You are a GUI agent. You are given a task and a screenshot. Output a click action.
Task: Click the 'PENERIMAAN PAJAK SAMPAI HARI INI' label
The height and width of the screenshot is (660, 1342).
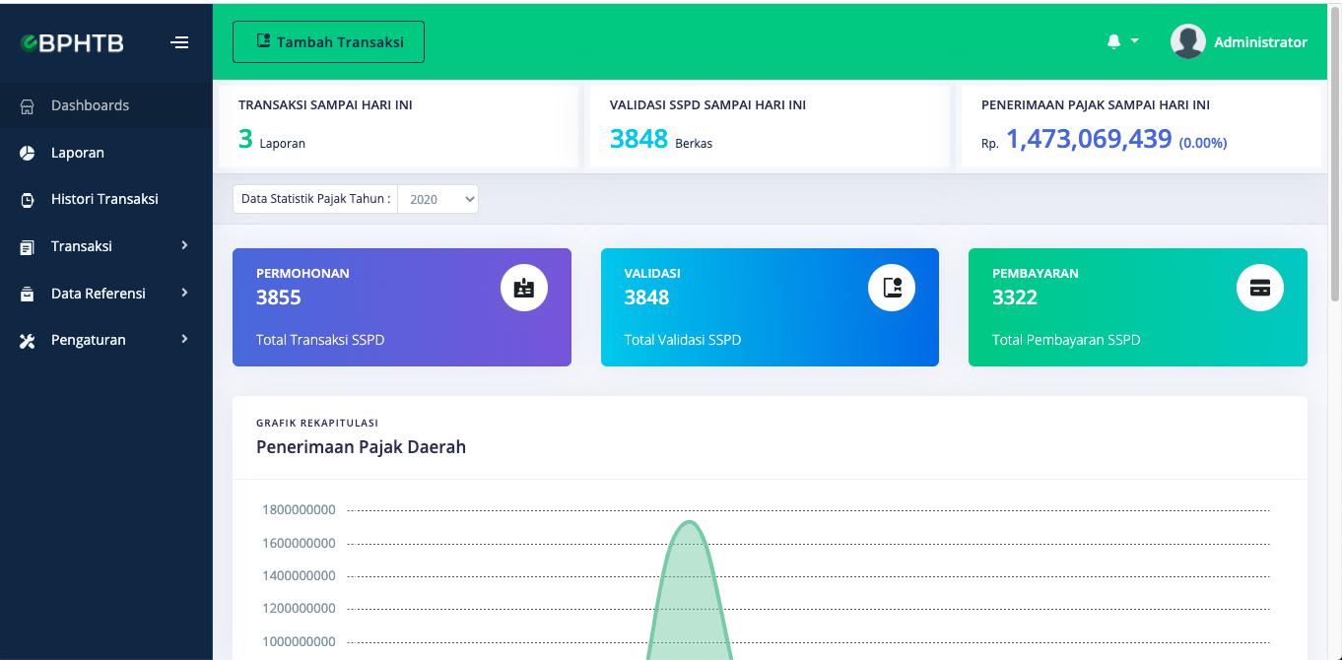coord(1096,104)
